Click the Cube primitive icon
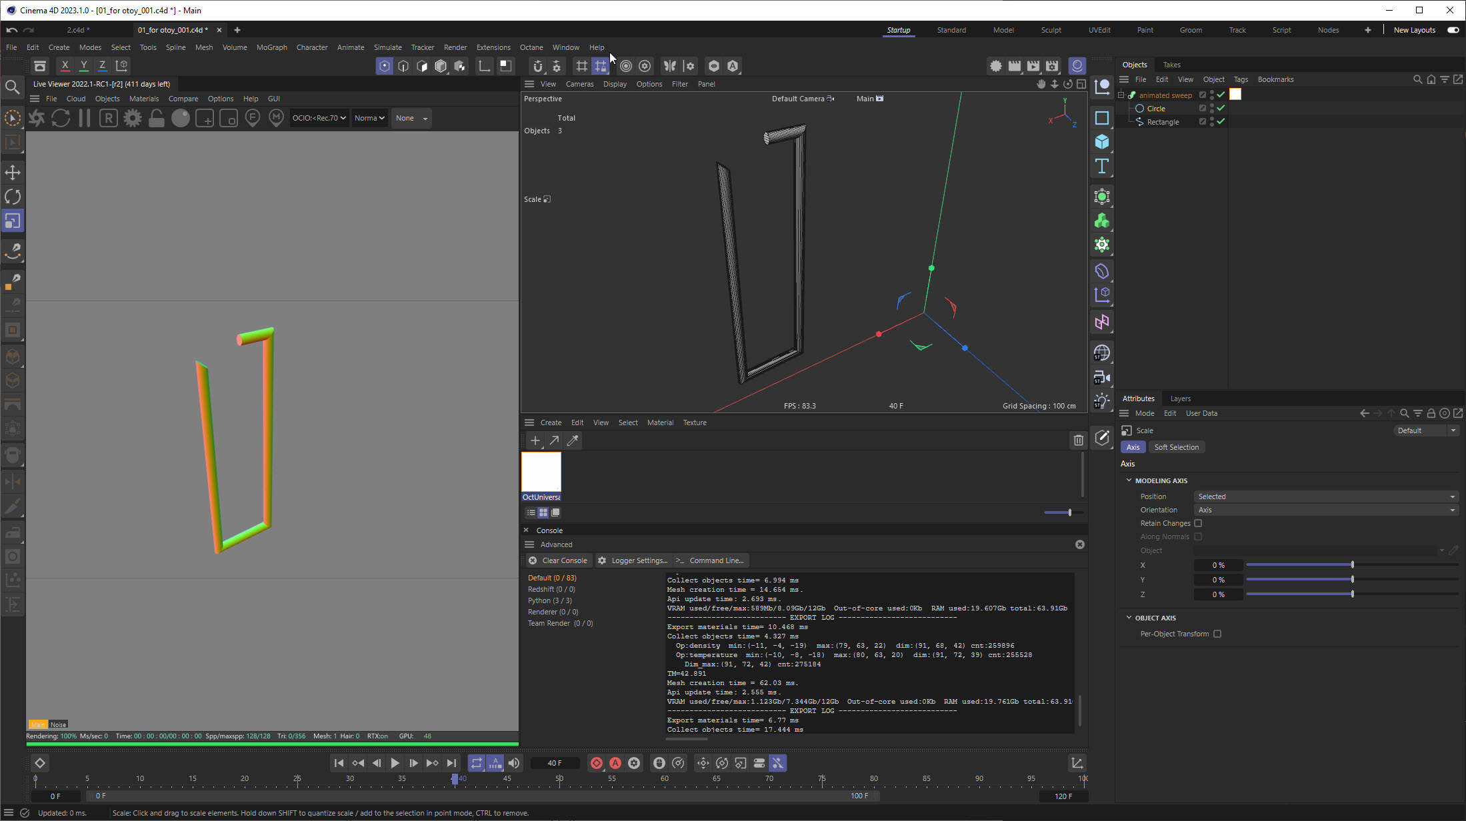Image resolution: width=1466 pixels, height=821 pixels. [x=1101, y=142]
